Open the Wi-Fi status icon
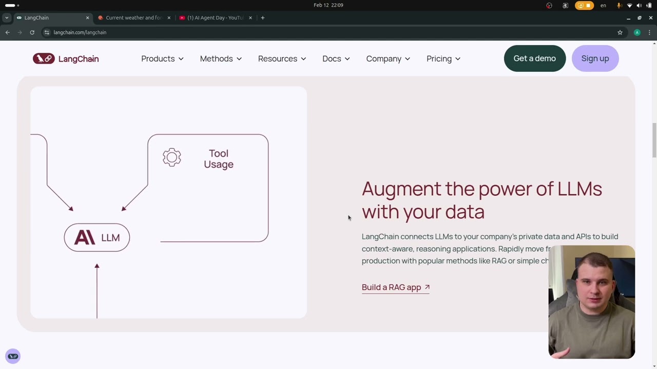 (630, 5)
